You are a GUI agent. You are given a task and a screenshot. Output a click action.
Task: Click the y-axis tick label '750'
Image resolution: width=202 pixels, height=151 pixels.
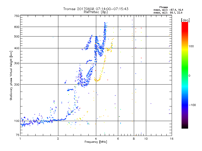(x=17, y=16)
